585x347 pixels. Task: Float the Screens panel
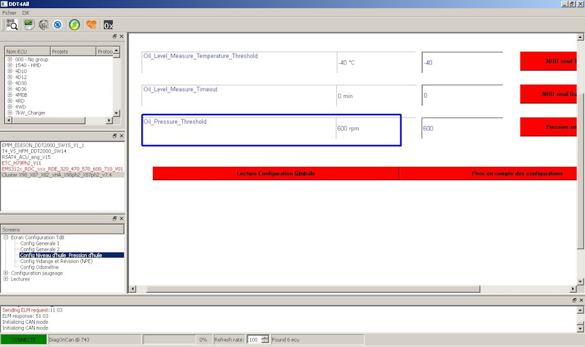[x=115, y=219]
